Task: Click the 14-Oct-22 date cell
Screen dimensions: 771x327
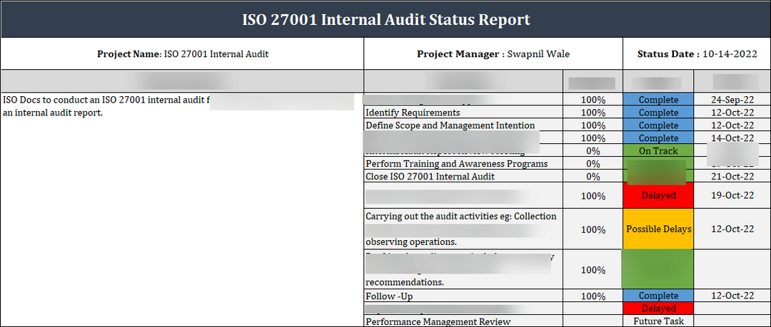Action: 732,138
